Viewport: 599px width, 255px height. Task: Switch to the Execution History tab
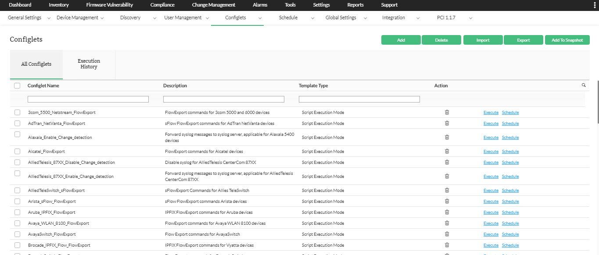click(89, 64)
